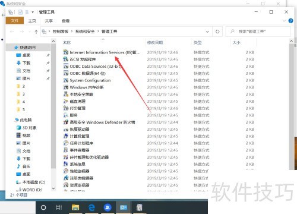Viewport: 297px width, 214px height.
Task: Select the 事件查看器 shortcut
Action: (x=76, y=150)
